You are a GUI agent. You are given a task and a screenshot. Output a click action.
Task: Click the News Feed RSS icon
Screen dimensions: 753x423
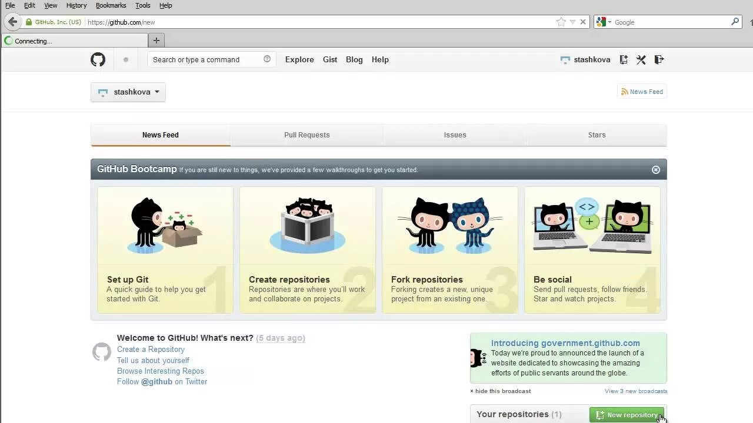click(625, 92)
